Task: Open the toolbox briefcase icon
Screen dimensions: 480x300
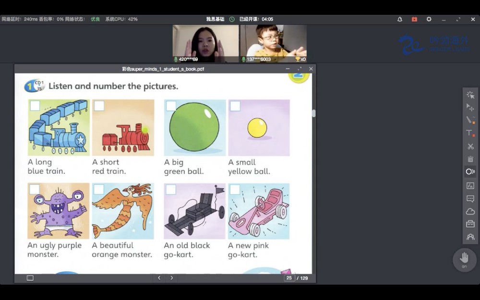Action: (470, 224)
